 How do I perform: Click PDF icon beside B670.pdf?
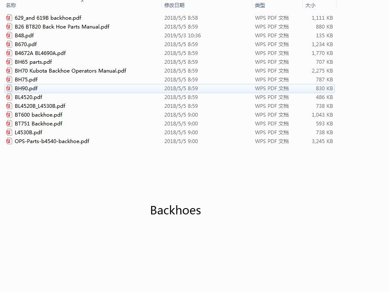point(9,44)
